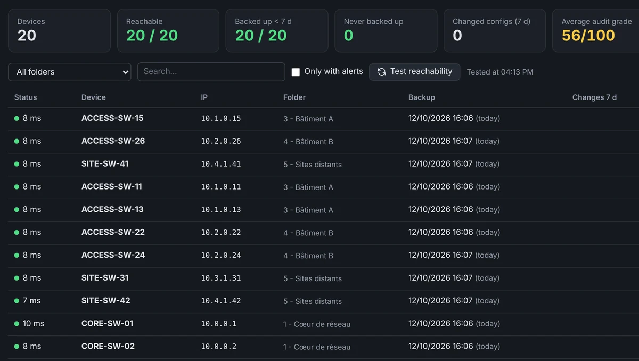Screen dimensions: 639x361
Task: Click the Tested at 04:13 PM text
Action: click(x=500, y=72)
